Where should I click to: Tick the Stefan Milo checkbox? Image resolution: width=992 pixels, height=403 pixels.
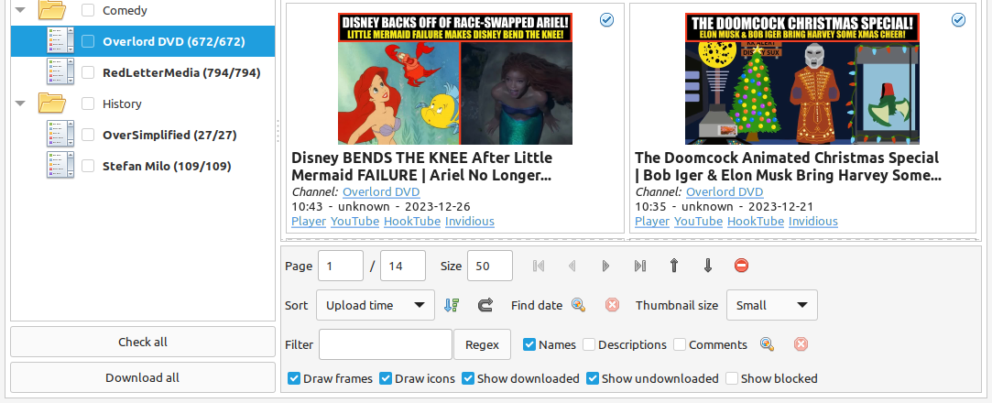(89, 166)
